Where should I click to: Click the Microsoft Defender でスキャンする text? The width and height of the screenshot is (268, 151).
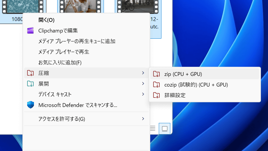pos(78,105)
